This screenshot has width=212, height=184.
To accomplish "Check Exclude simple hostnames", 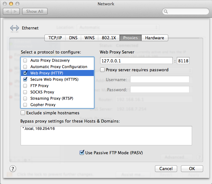I will point(23,113).
